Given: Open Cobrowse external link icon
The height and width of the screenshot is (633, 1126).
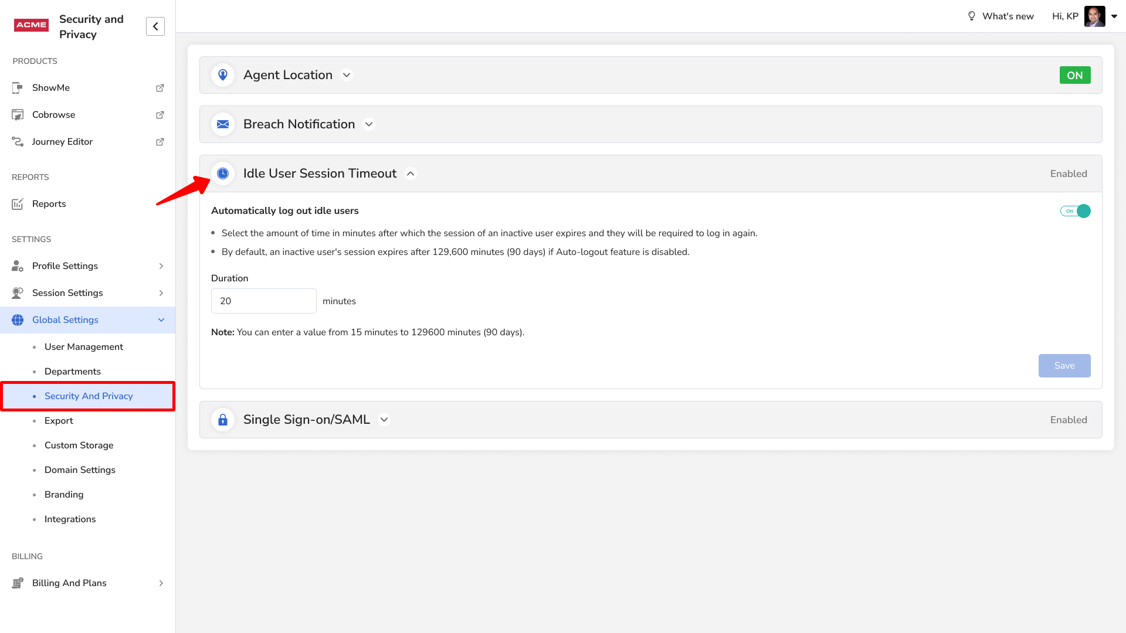Looking at the screenshot, I should coord(160,115).
